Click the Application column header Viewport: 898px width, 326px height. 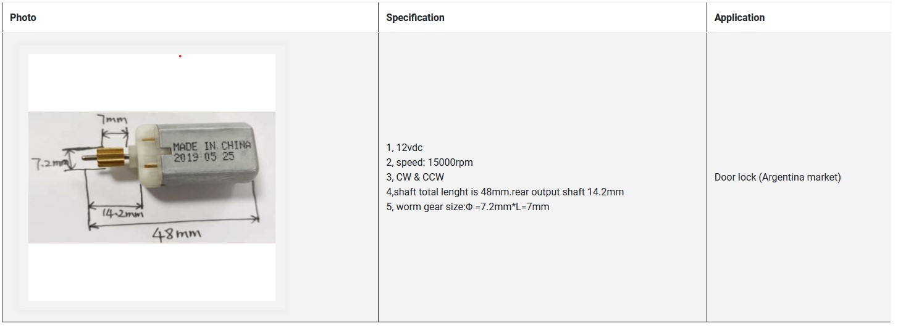coord(739,17)
